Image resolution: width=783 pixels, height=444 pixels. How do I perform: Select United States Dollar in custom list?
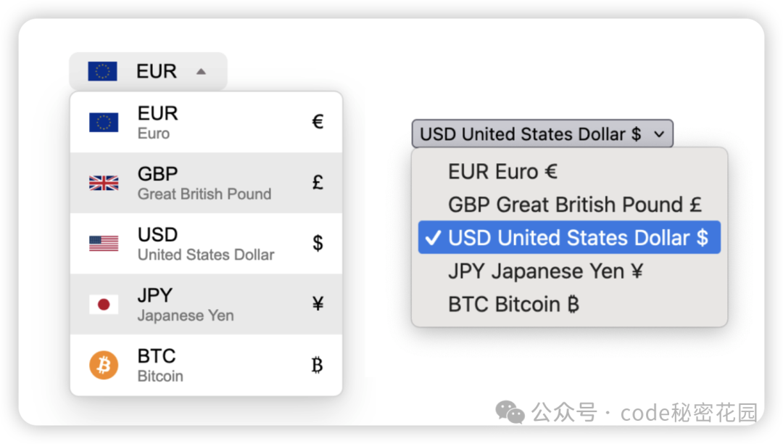click(x=206, y=255)
